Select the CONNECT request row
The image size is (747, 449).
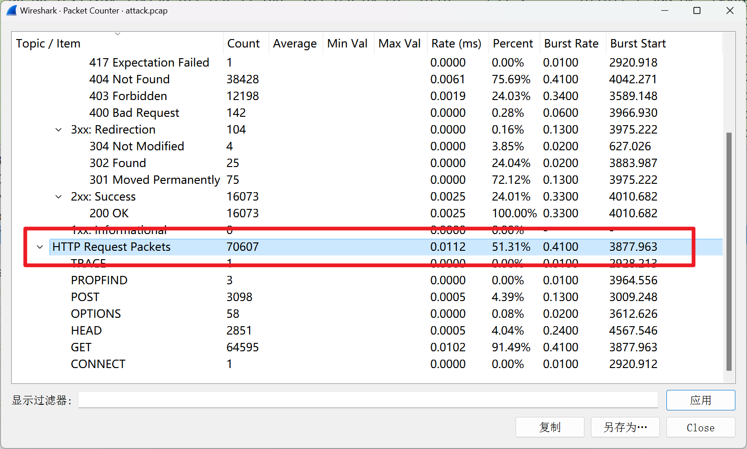coord(367,364)
